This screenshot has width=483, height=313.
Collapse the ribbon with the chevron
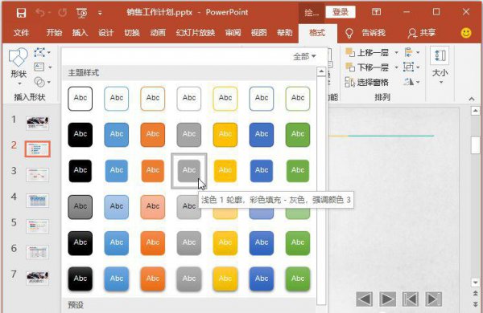pos(472,99)
